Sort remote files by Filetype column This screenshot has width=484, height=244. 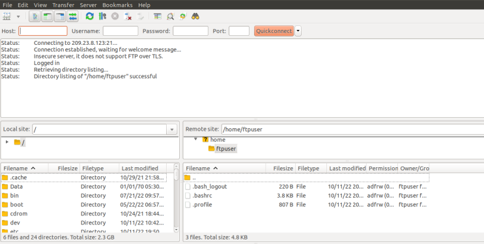[x=311, y=168]
